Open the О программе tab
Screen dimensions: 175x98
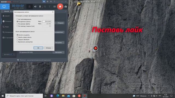[x=8, y=38]
